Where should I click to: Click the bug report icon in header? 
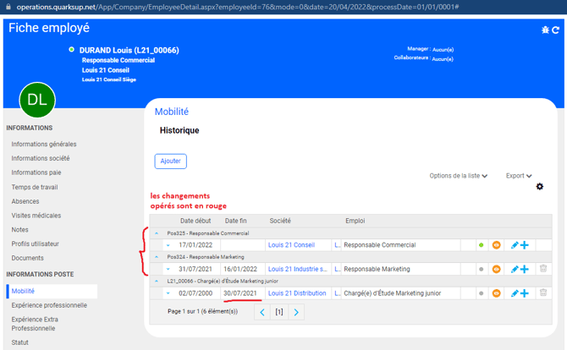(x=545, y=30)
